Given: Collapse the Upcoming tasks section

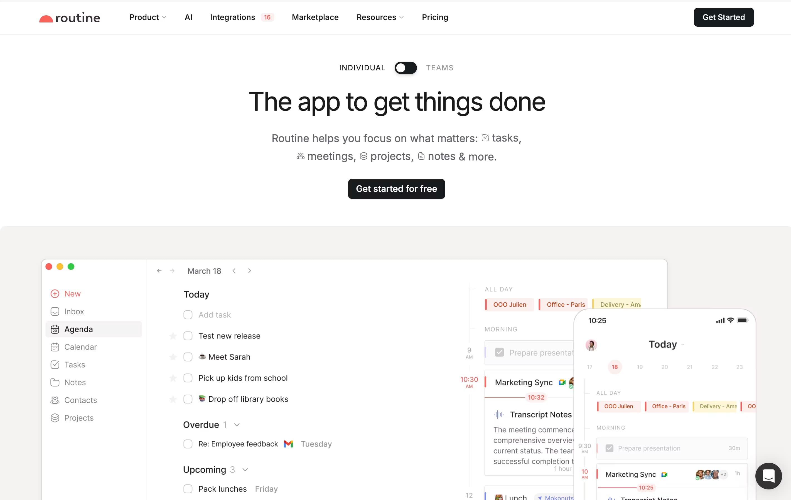Looking at the screenshot, I should tap(245, 469).
